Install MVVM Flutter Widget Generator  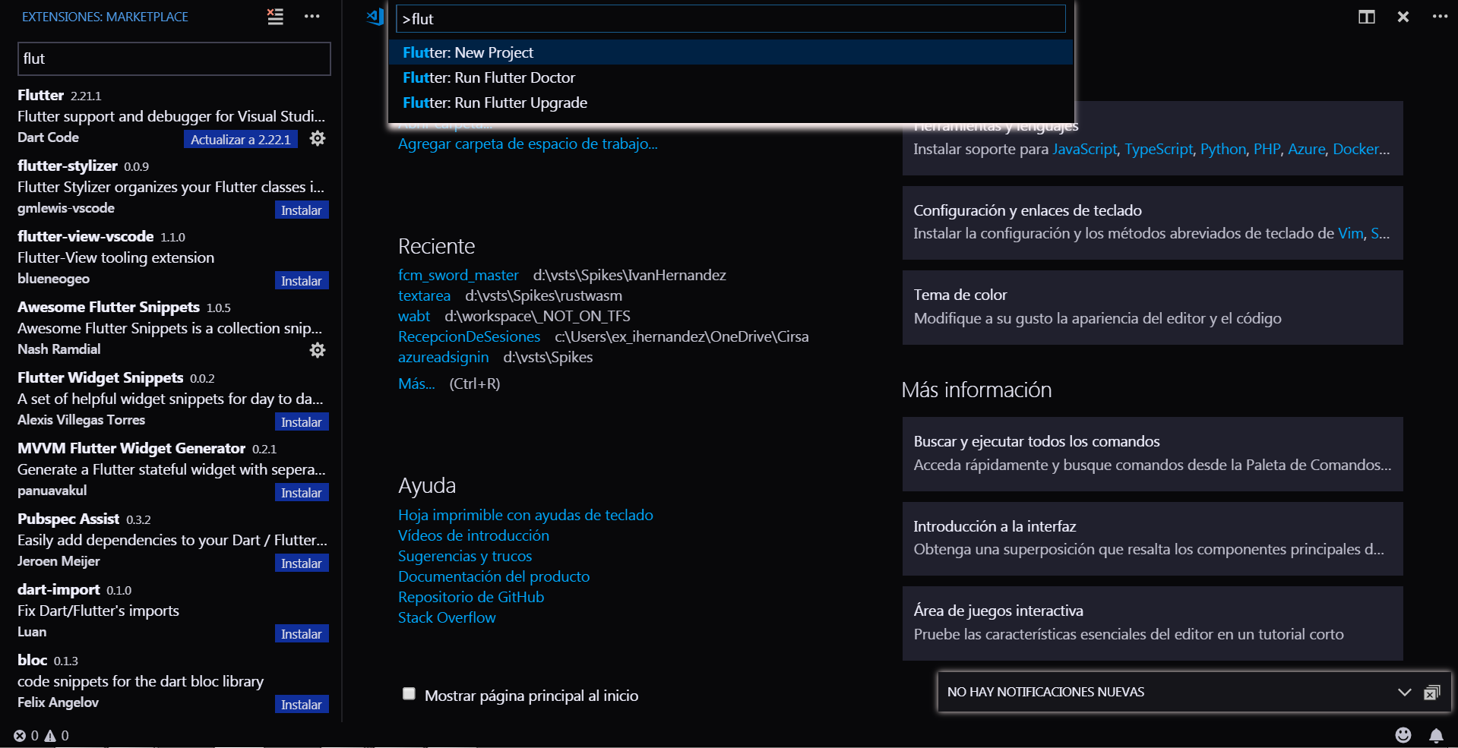(302, 492)
